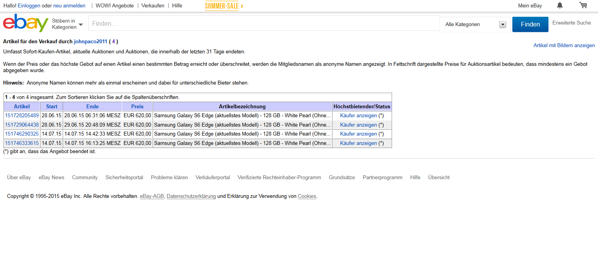Select end time 29.06.15 20:48:09 MESZ
The width and height of the screenshot is (598, 261).
[x=92, y=125]
